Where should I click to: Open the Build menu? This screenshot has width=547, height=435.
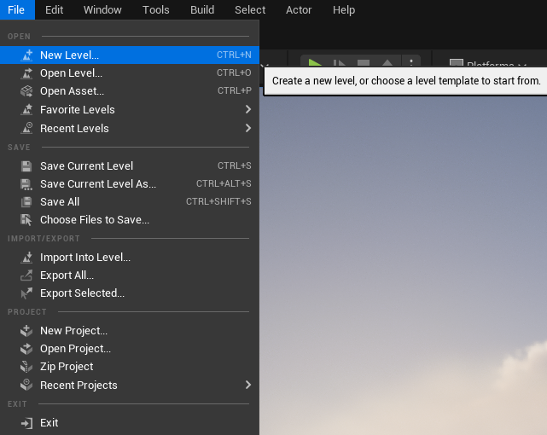202,9
